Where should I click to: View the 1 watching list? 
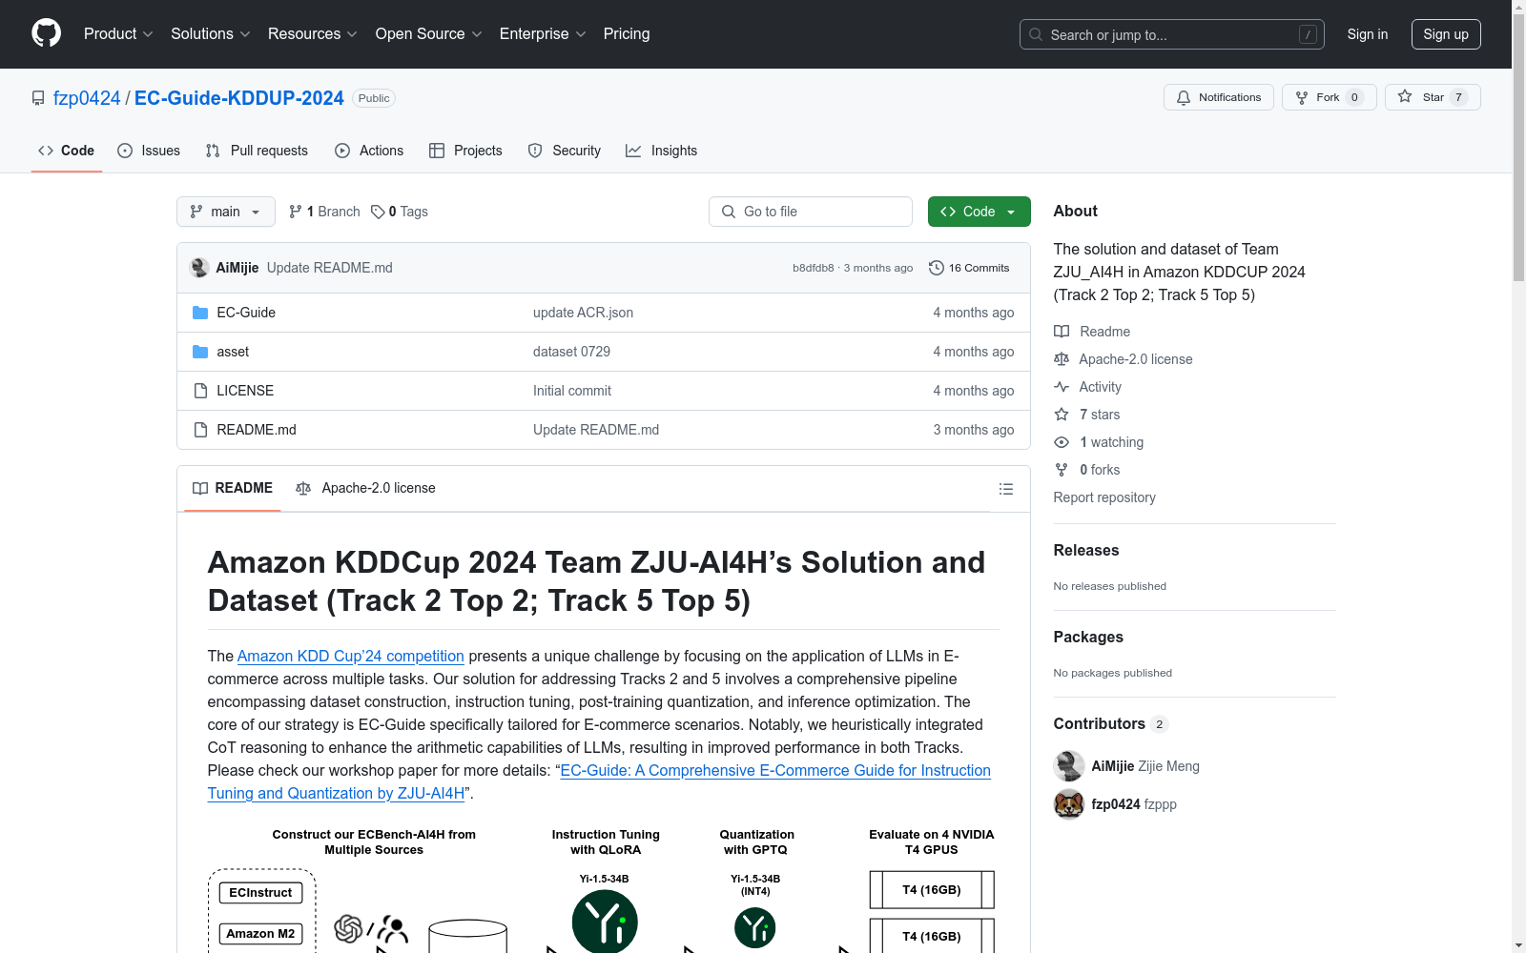click(1099, 442)
